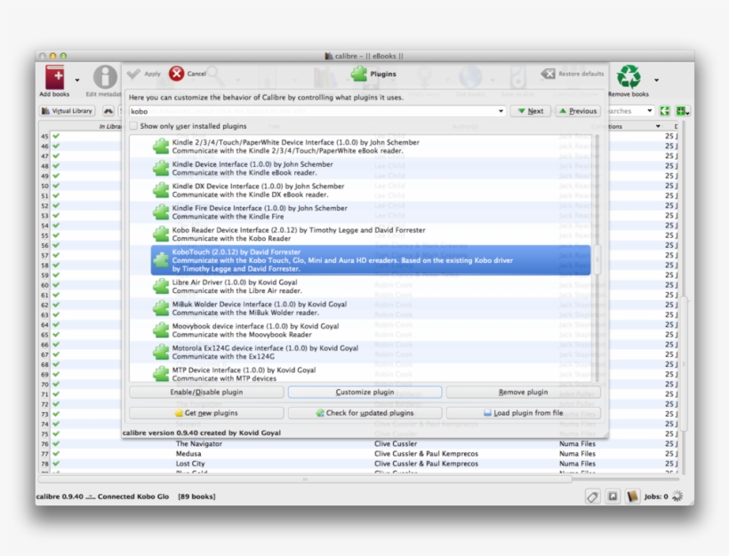Open the Add books dropdown arrow
Image resolution: width=729 pixels, height=556 pixels.
coord(77,80)
